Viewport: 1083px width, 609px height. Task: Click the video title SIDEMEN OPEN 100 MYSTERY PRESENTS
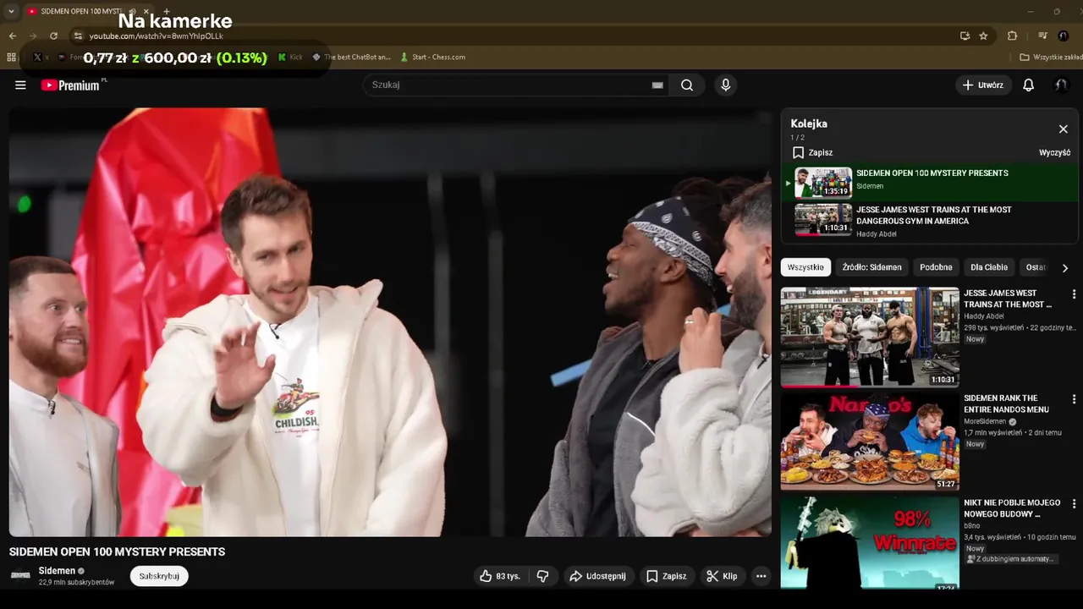coord(117,551)
